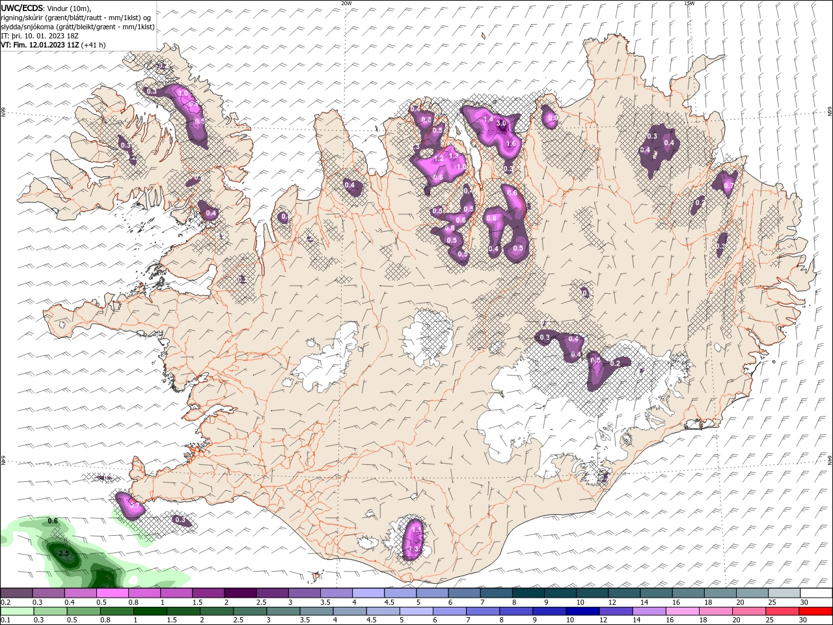Click the '0.2' legend scale label
Screen dimensions: 833x625
point(7,602)
